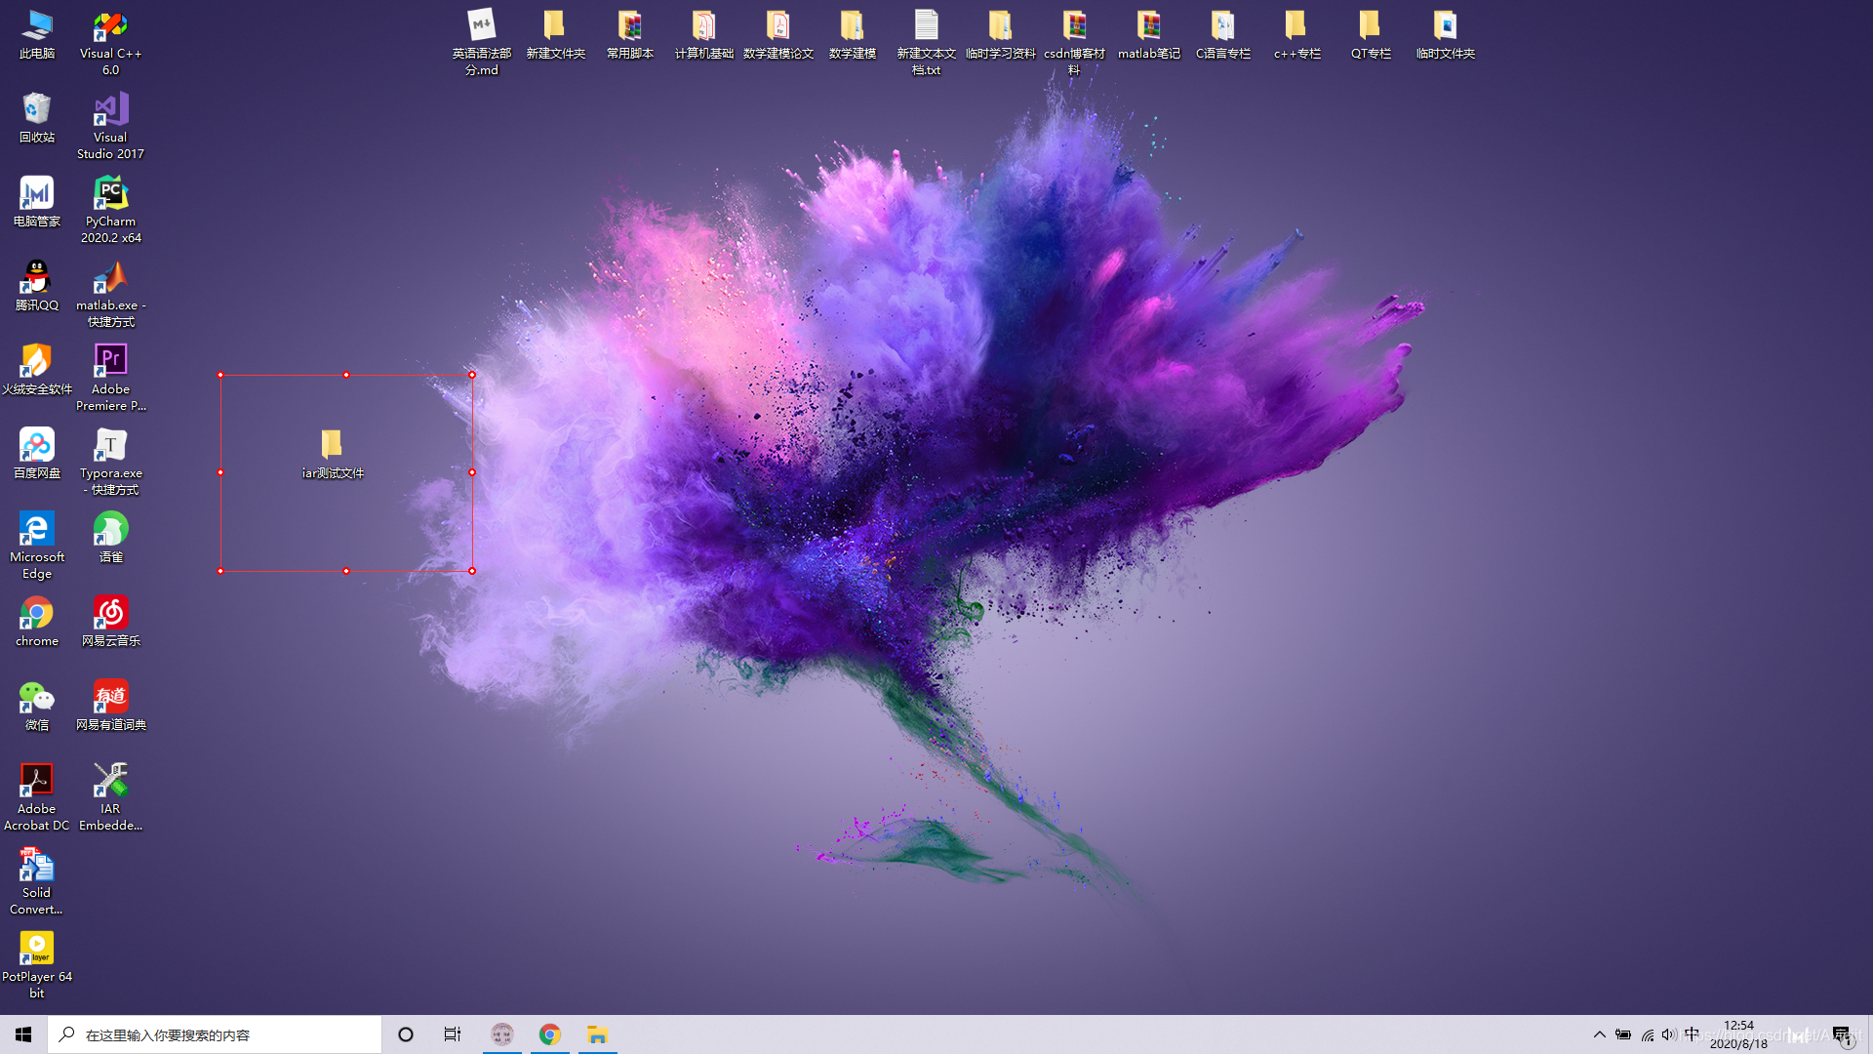Image resolution: width=1873 pixels, height=1054 pixels.
Task: Select the 新建文本文档.txt file
Action: click(x=927, y=43)
